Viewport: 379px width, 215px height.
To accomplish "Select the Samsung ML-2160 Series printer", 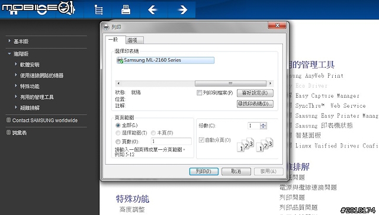I will pyautogui.click(x=165, y=60).
